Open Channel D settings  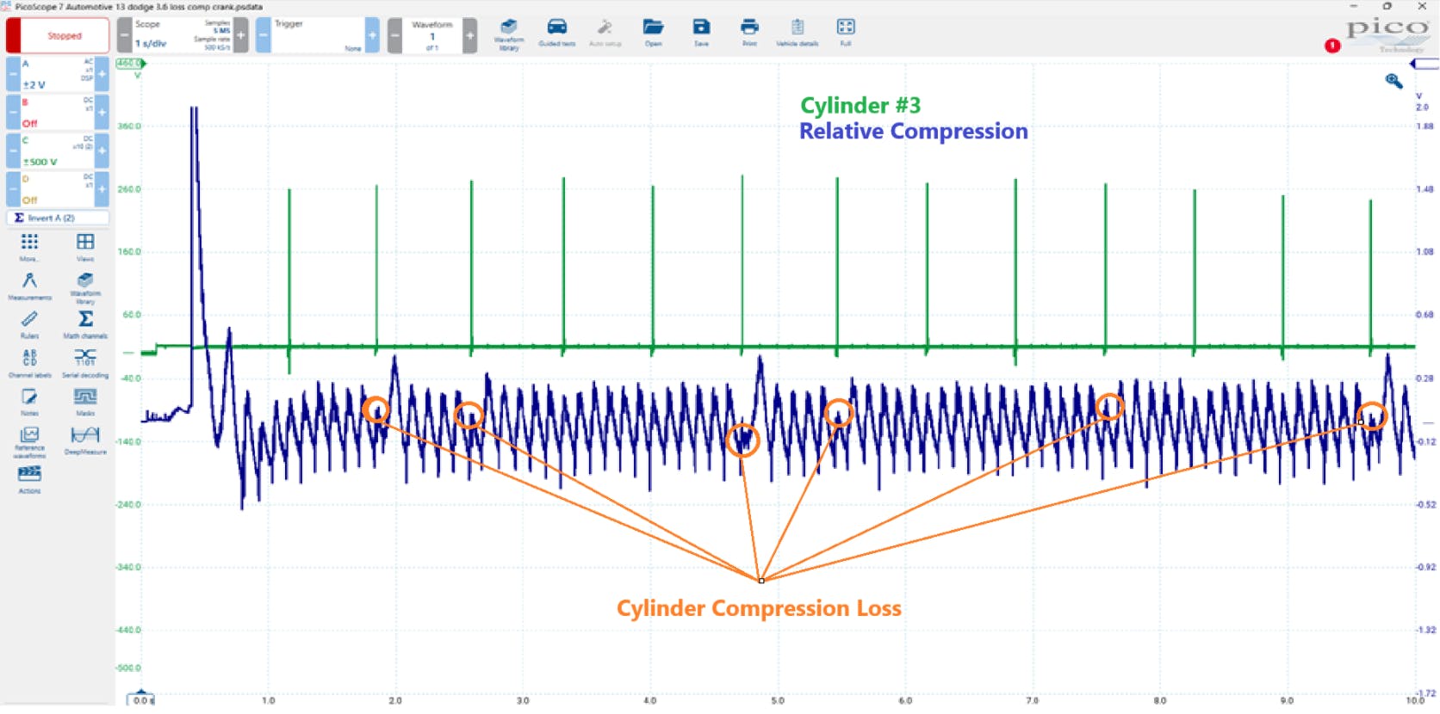[58, 188]
